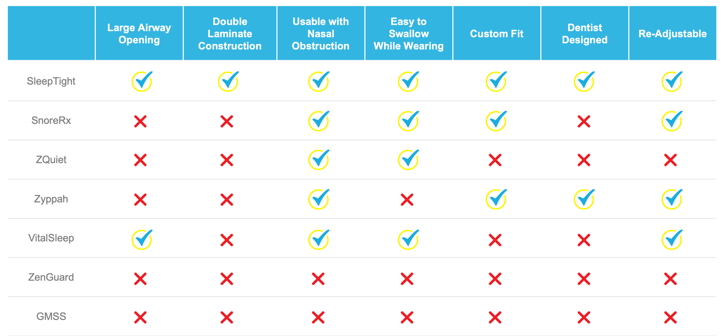This screenshot has width=724, height=336.
Task: Select the Custom Fit column header
Action: (x=497, y=33)
